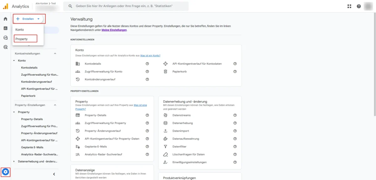The width and height of the screenshot is (376, 180).
Task: Open help for Kontodetails
Action: point(147,64)
